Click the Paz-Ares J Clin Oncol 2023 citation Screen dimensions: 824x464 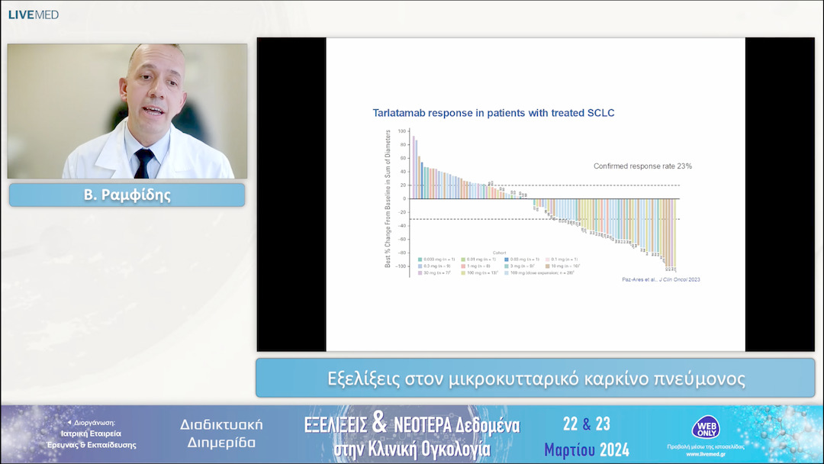(661, 279)
